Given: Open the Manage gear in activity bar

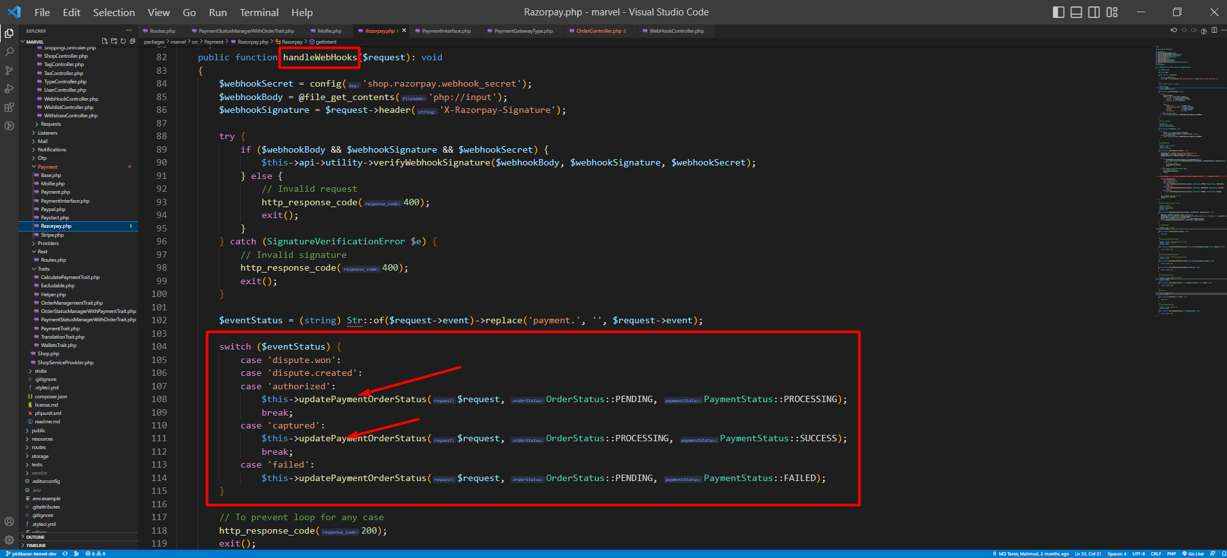Looking at the screenshot, I should pos(9,540).
